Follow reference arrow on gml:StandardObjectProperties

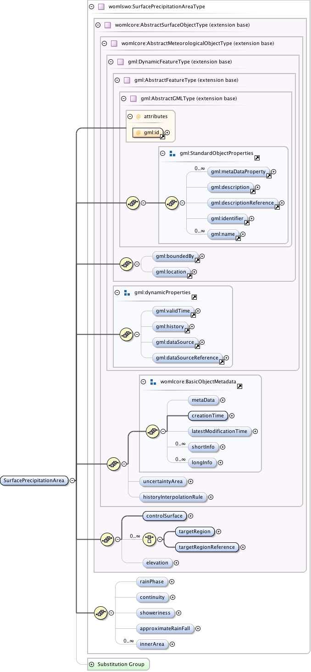click(257, 158)
